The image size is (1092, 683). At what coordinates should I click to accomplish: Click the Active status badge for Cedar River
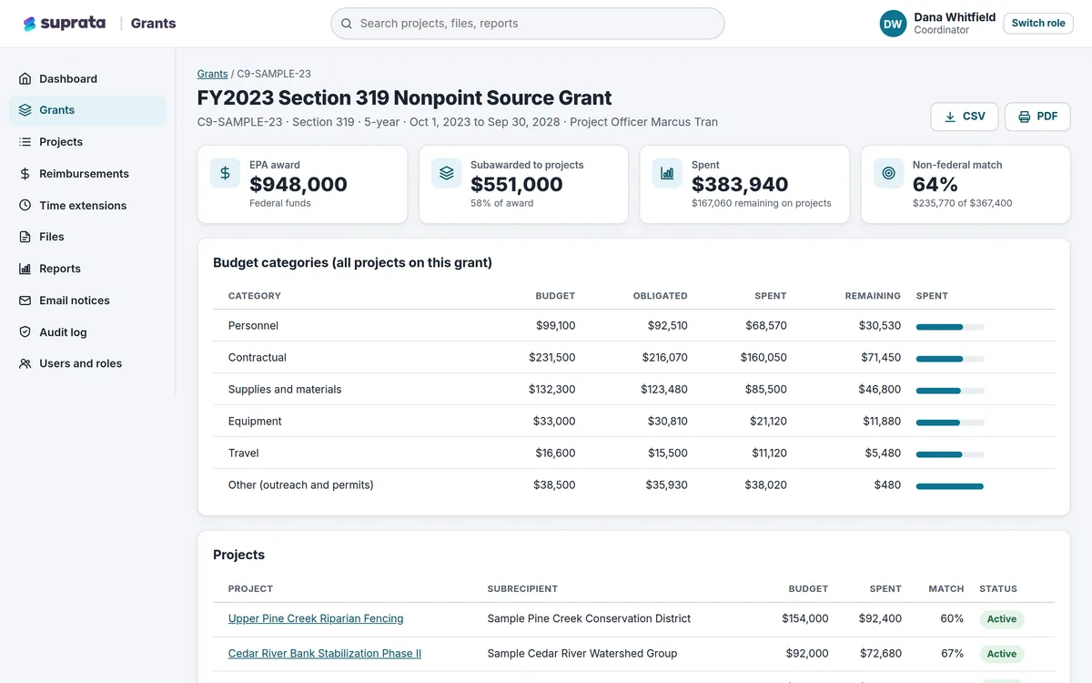pos(1002,654)
